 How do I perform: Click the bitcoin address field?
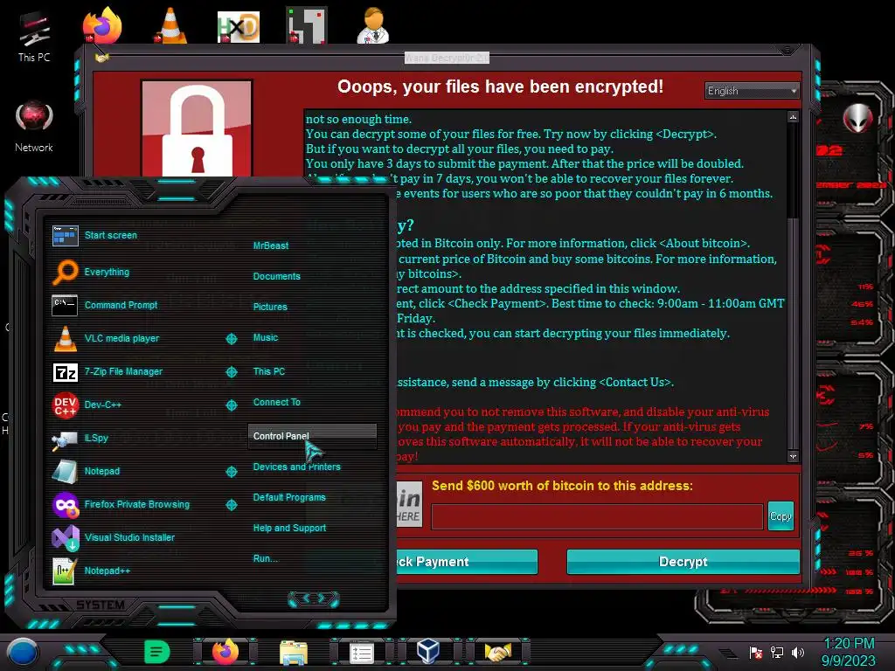(x=597, y=517)
